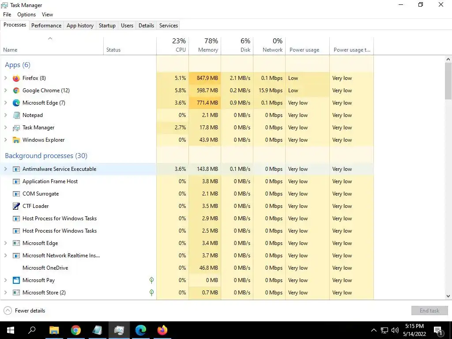The height and width of the screenshot is (339, 452).
Task: Click the network icon in system tray
Action: (x=384, y=330)
